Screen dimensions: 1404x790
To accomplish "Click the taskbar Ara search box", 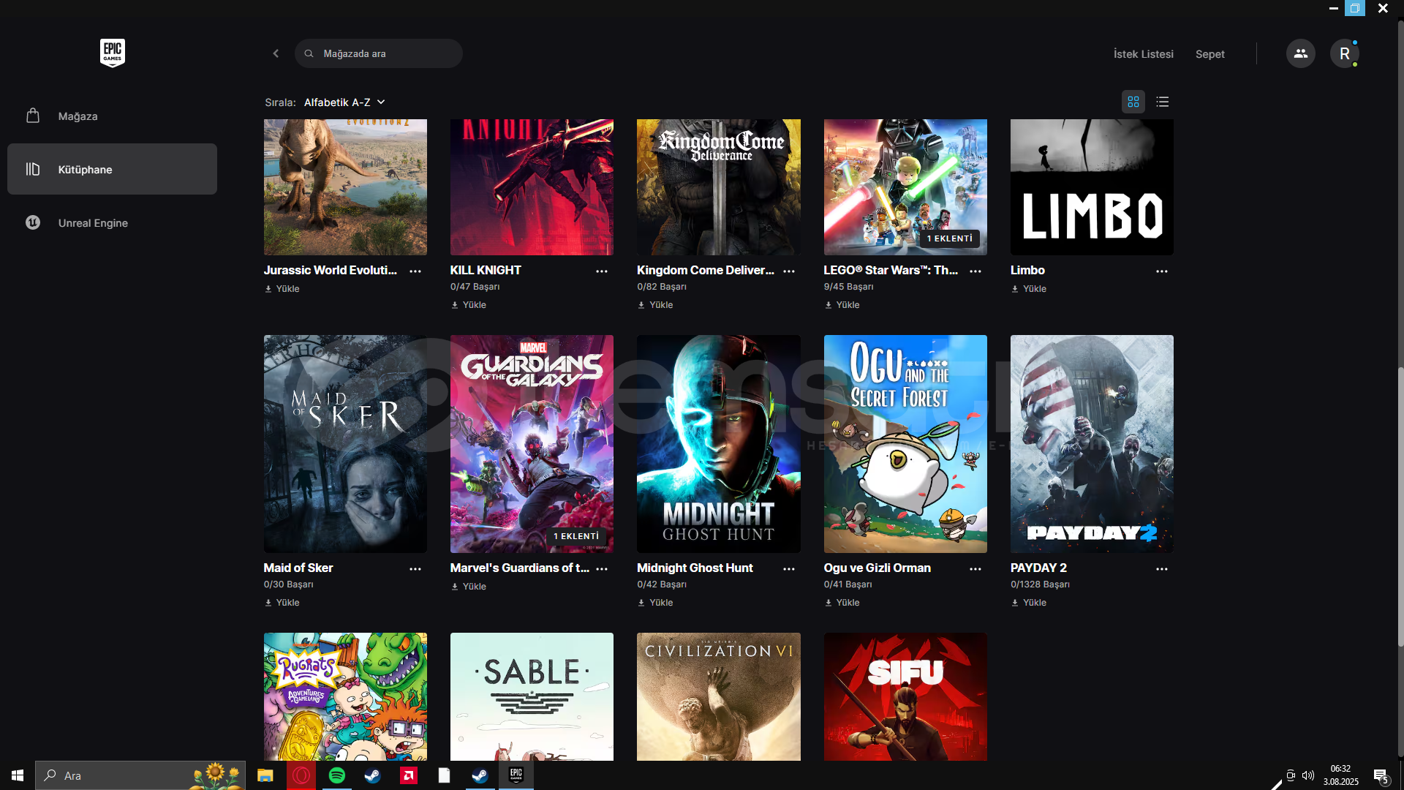I will 140,775.
